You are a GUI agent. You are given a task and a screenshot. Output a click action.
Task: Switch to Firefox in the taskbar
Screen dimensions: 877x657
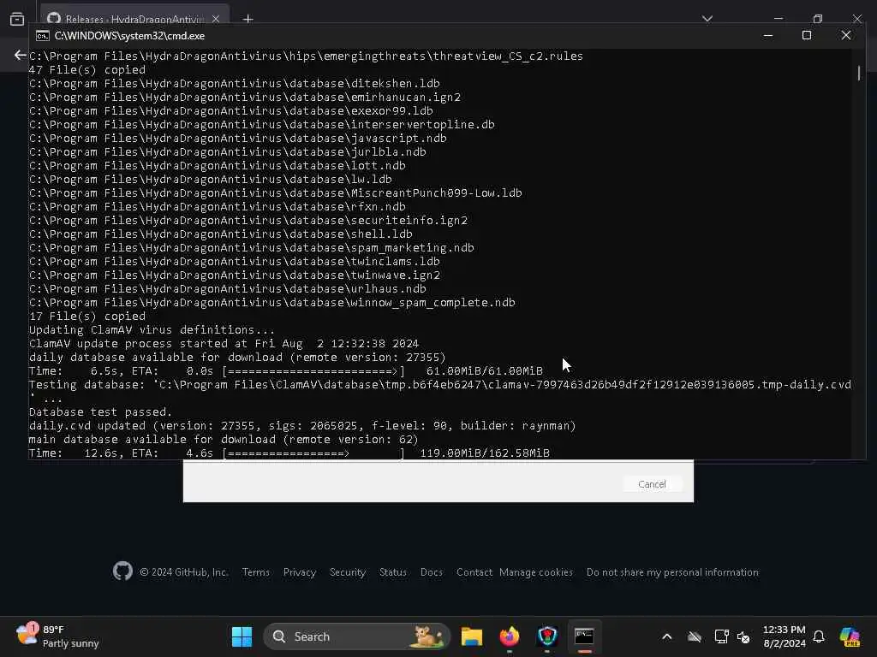click(x=509, y=636)
